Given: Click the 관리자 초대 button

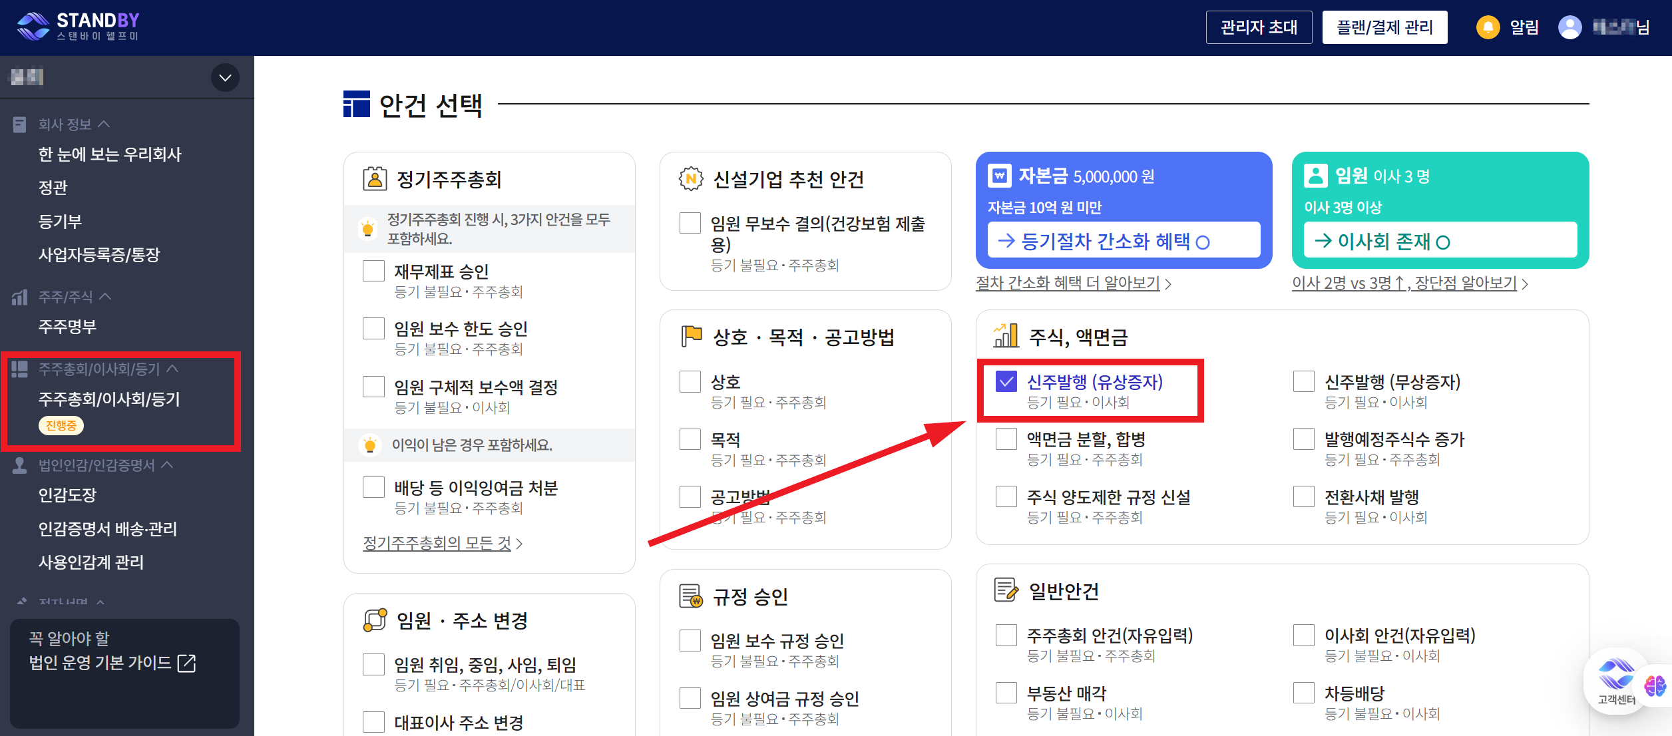Looking at the screenshot, I should pyautogui.click(x=1259, y=27).
